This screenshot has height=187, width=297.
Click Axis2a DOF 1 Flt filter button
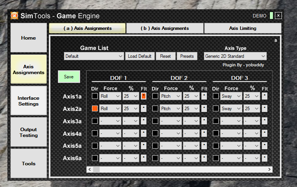coord(143,108)
